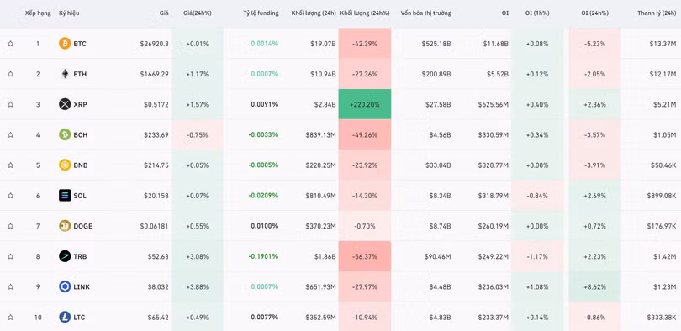Sort by the Ký hiệu column header

tap(69, 13)
